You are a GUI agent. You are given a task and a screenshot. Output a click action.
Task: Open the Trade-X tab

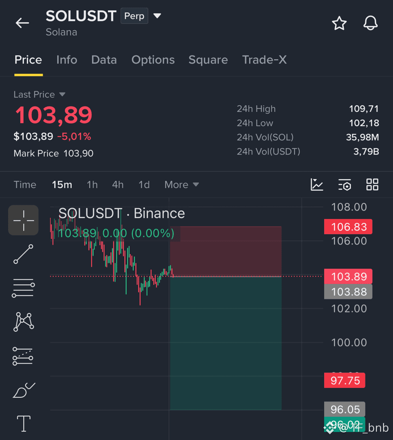click(264, 60)
